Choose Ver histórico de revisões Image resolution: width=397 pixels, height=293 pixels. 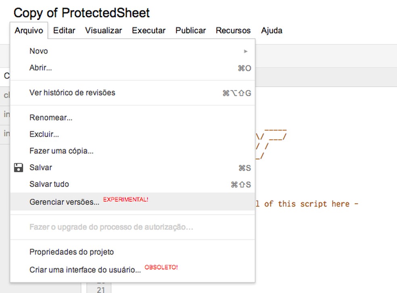pyautogui.click(x=72, y=93)
